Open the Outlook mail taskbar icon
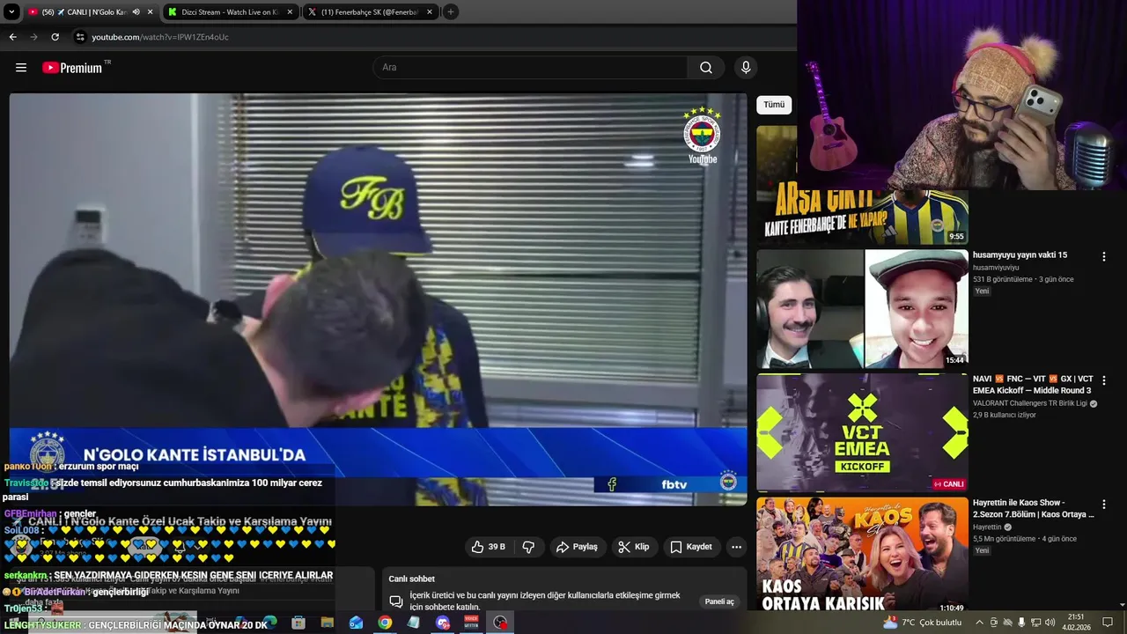Image resolution: width=1127 pixels, height=634 pixels. (356, 623)
